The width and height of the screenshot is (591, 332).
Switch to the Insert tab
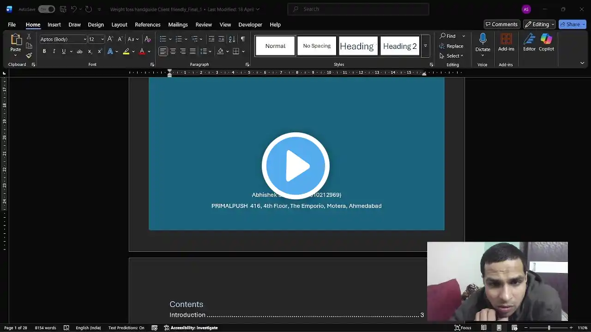tap(54, 24)
